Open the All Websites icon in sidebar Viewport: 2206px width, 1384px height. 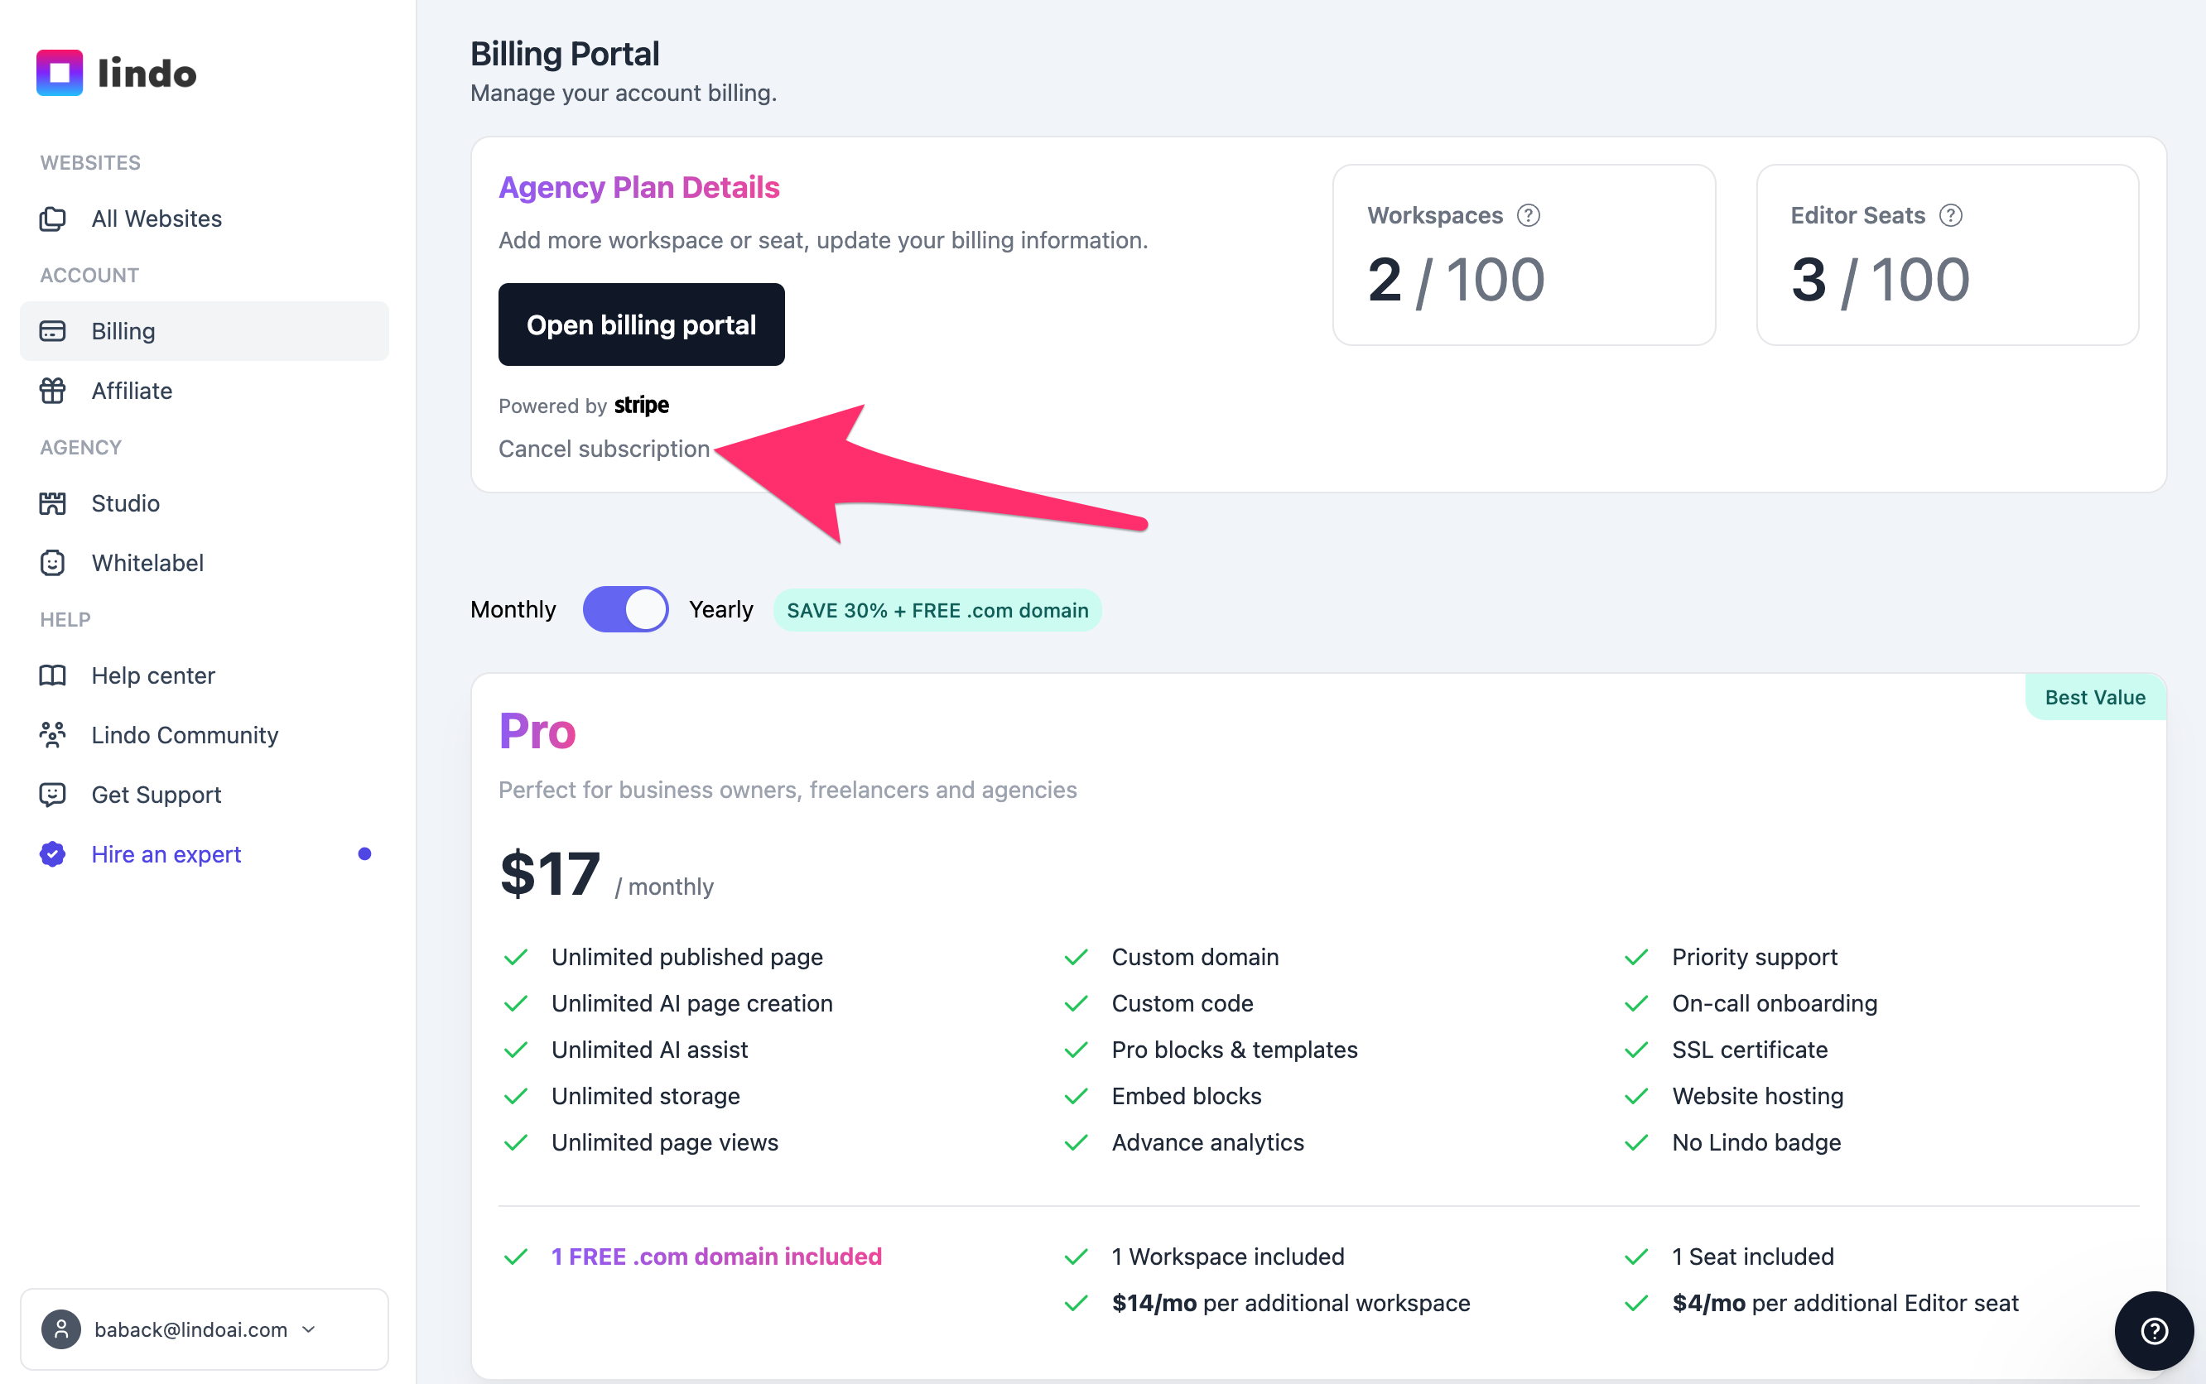(52, 219)
